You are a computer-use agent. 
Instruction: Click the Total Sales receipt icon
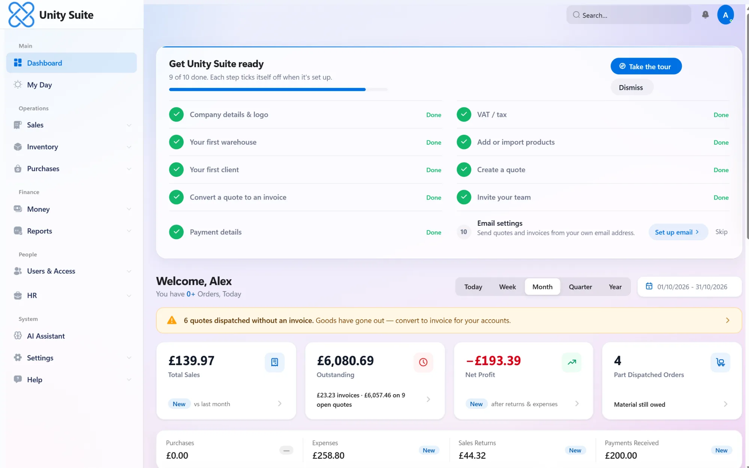click(x=275, y=362)
